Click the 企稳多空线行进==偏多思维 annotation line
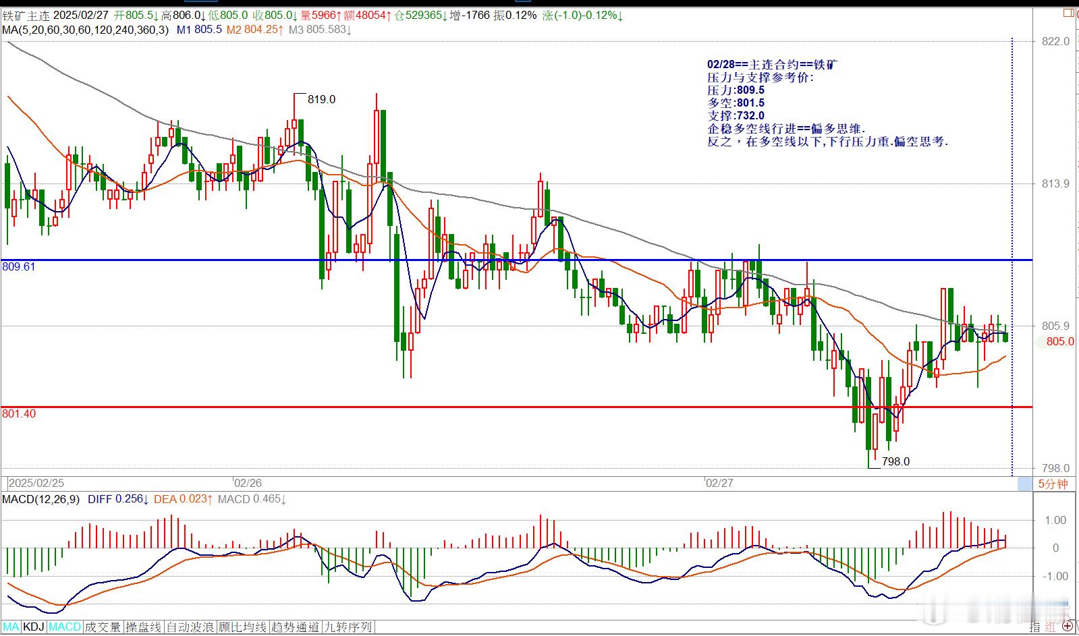 pyautogui.click(x=786, y=129)
